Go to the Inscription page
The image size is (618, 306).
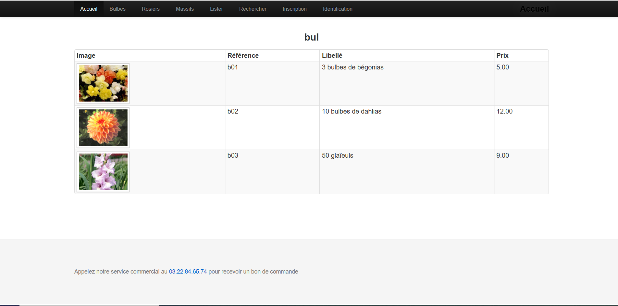(x=294, y=9)
